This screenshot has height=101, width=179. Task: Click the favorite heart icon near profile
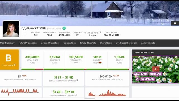[x=25, y=34]
